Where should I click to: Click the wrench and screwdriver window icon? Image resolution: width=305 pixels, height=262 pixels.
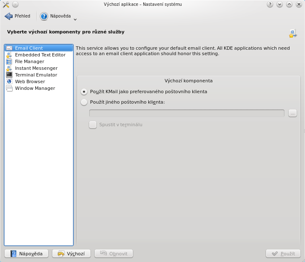coord(6,5)
